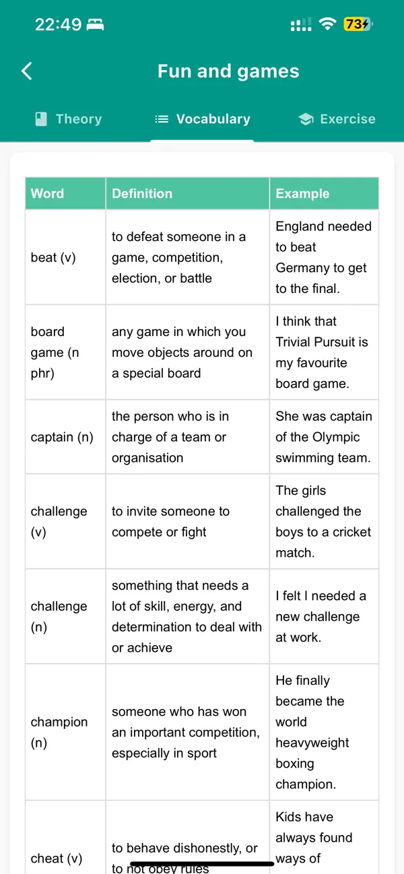Tap the back arrow icon
Viewport: 404px width, 874px height.
point(27,71)
